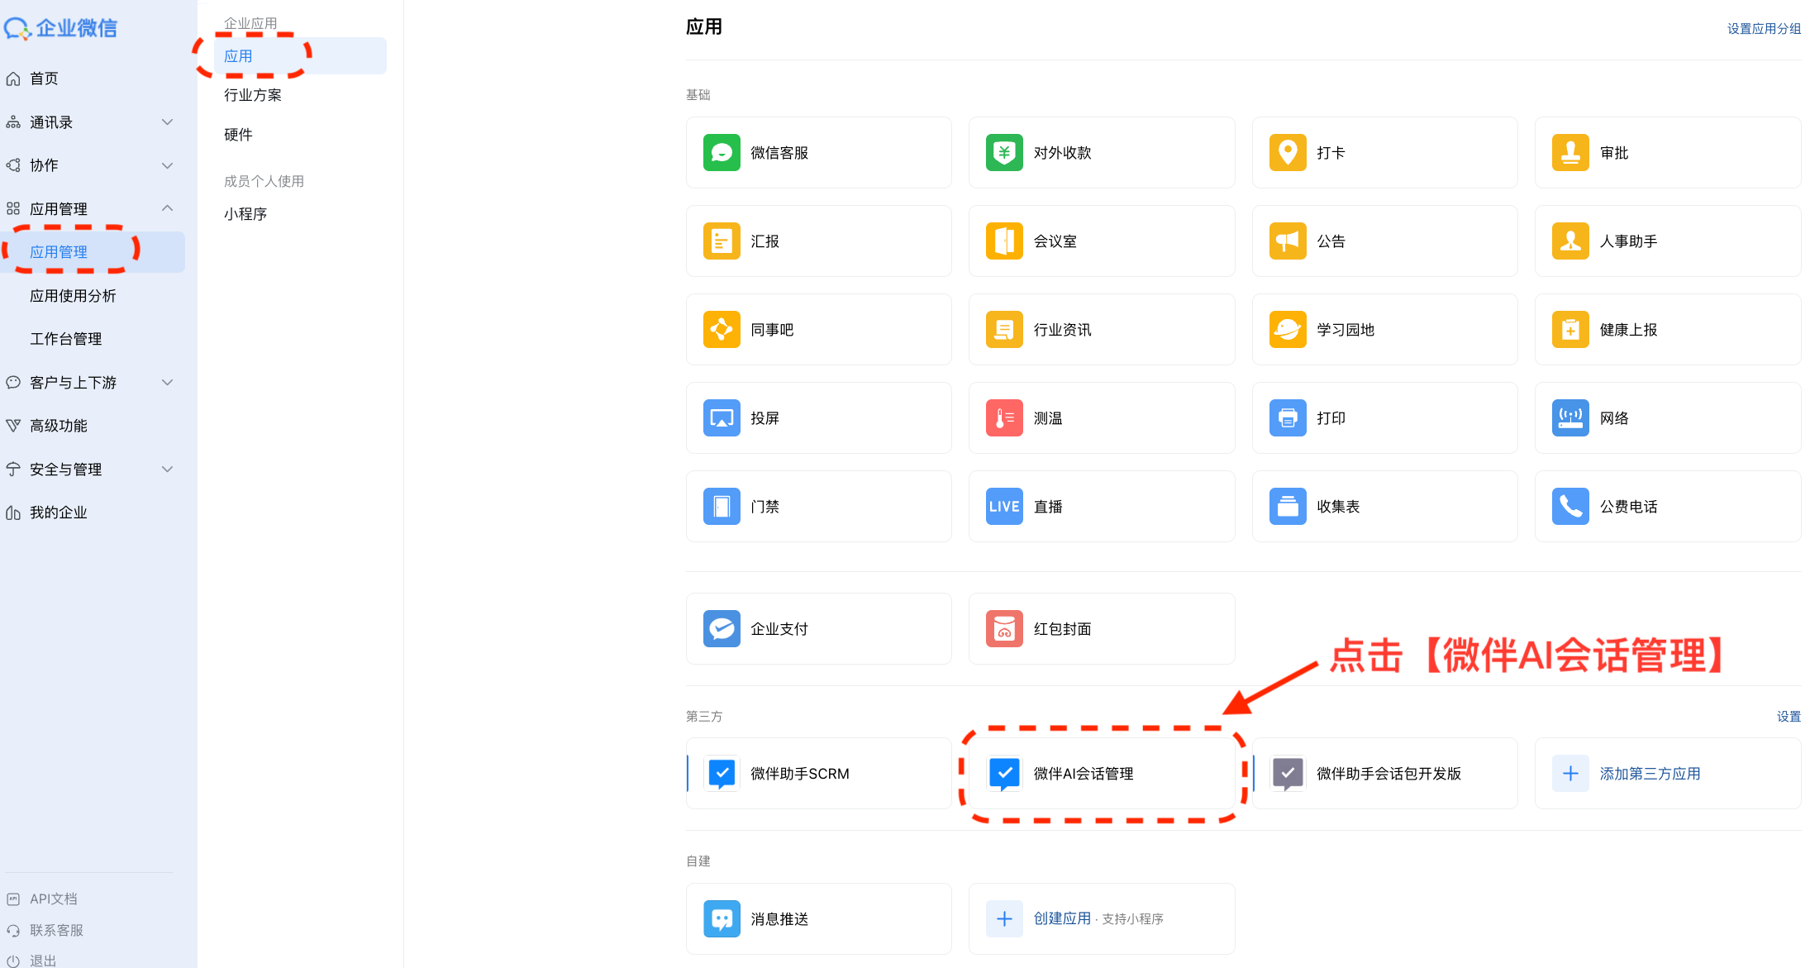Expand the 通讯录 sidebar chevron
The width and height of the screenshot is (1810, 968).
pyautogui.click(x=168, y=122)
